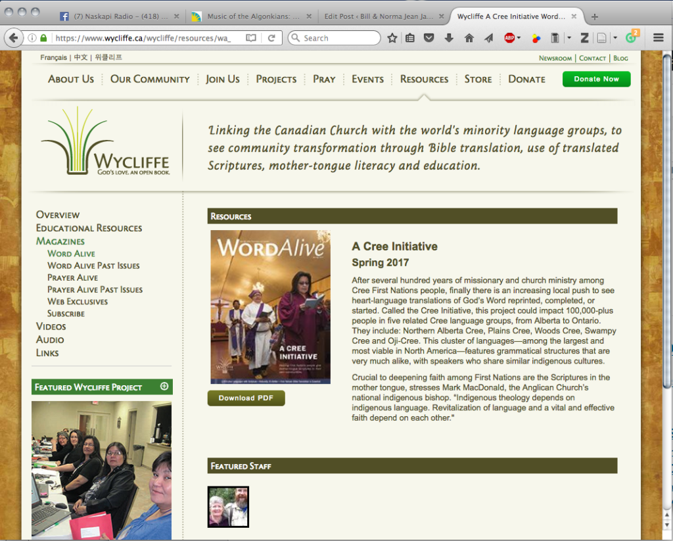Save page to Pocket icon
This screenshot has height=541, width=673.
click(x=429, y=37)
